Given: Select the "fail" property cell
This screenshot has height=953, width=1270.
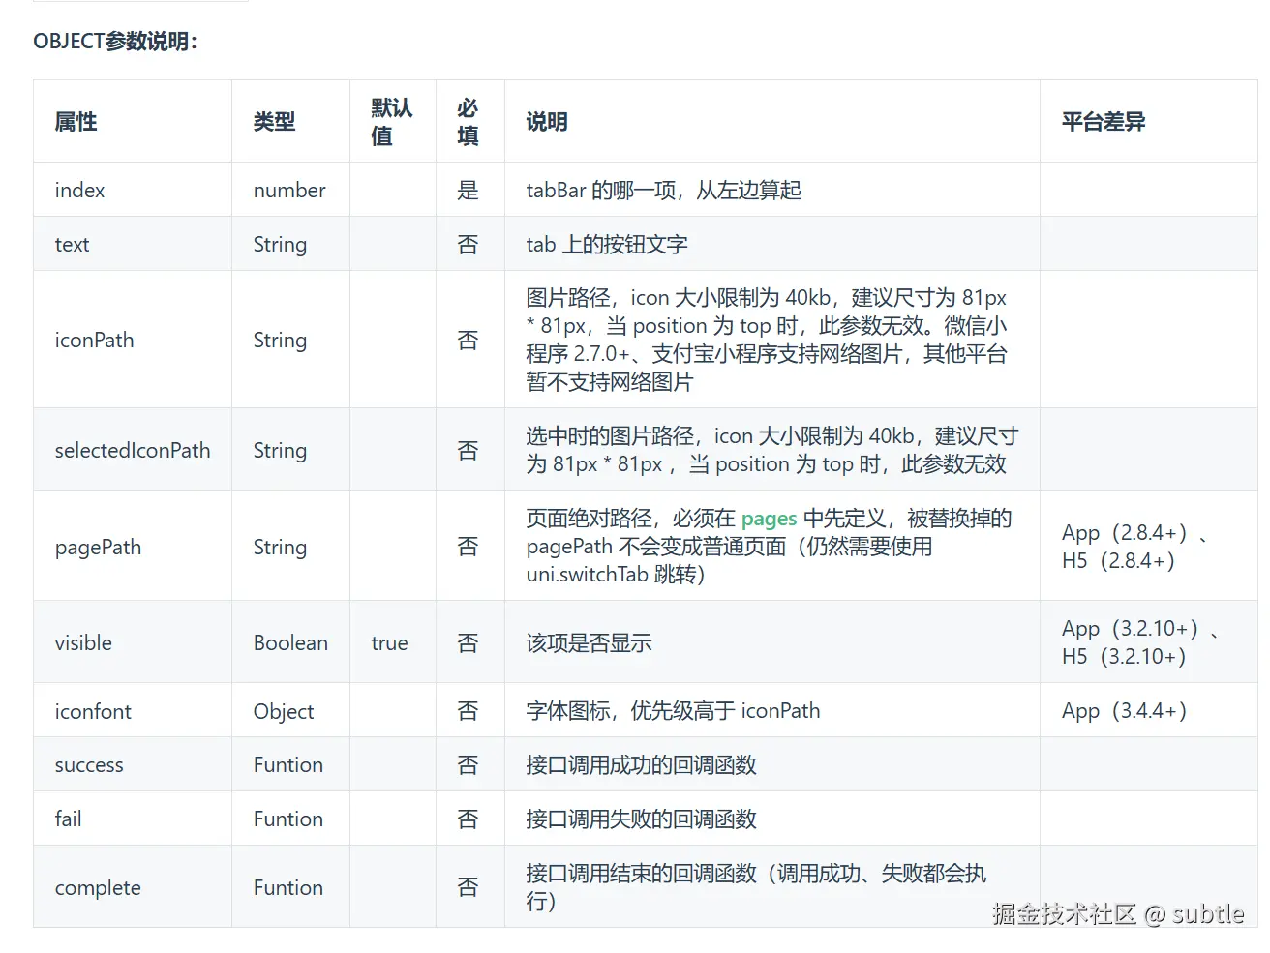Looking at the screenshot, I should point(69,819).
